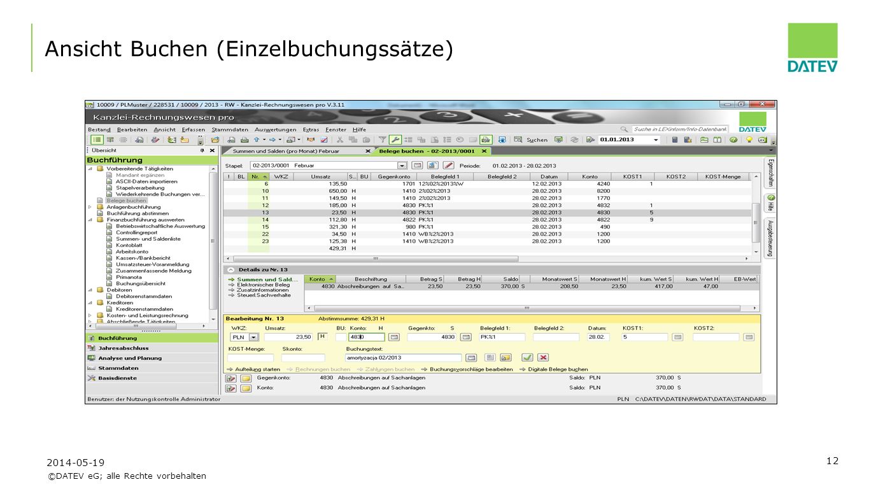Click the red pencil edit icon beside Periode
This screenshot has width=869, height=489.
click(x=448, y=166)
